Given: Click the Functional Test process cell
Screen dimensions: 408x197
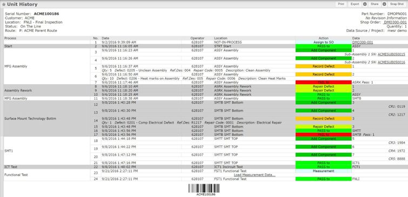Looking at the screenshot, I should pyautogui.click(x=47, y=175).
